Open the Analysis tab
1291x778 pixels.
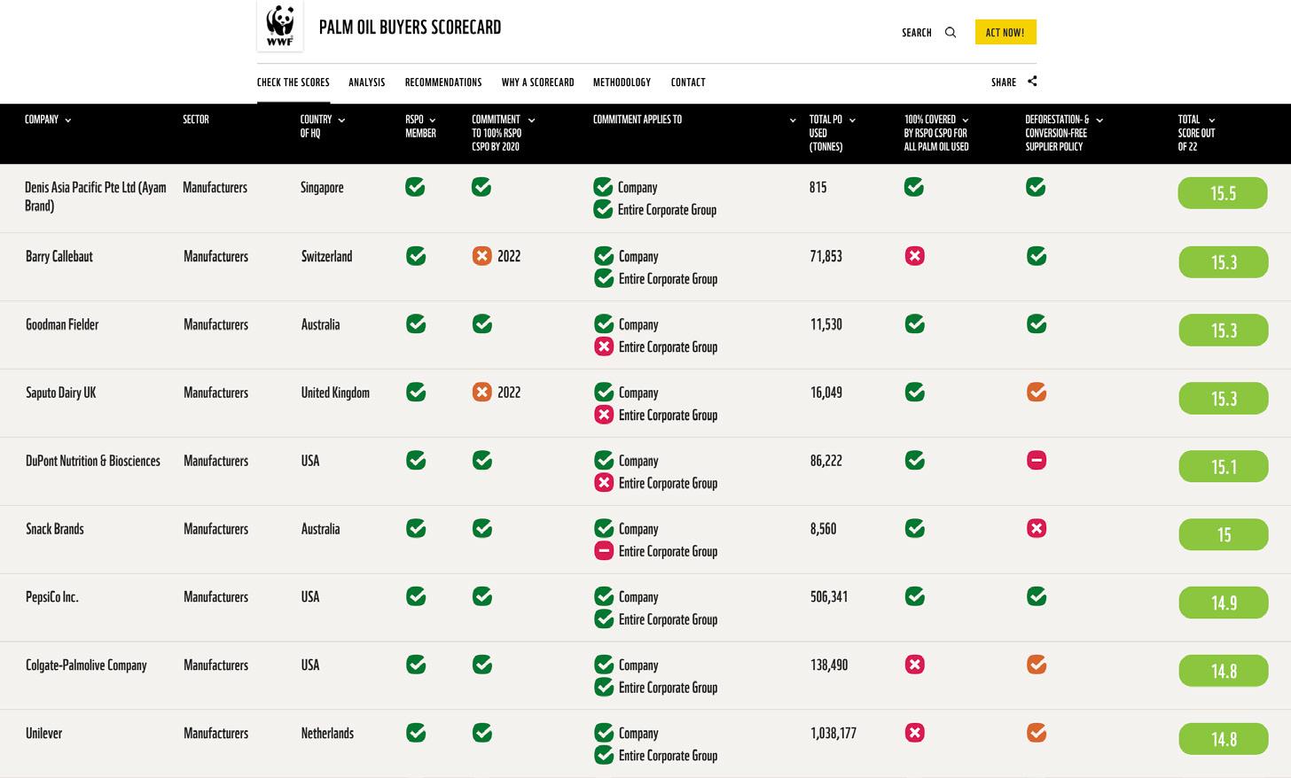click(366, 82)
